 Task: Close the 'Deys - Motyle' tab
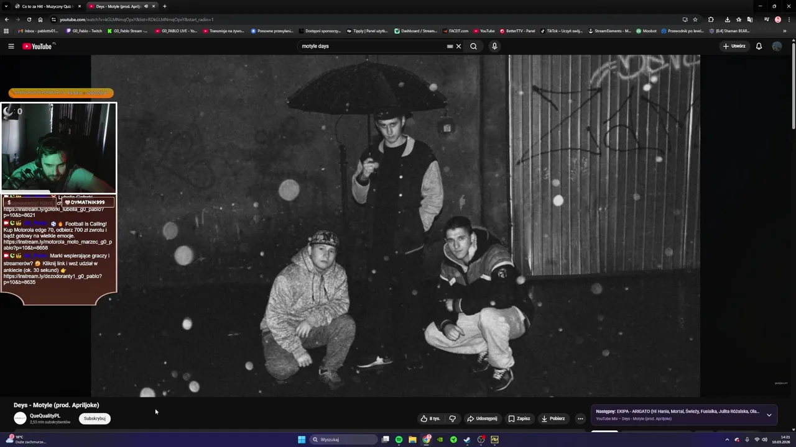154,6
